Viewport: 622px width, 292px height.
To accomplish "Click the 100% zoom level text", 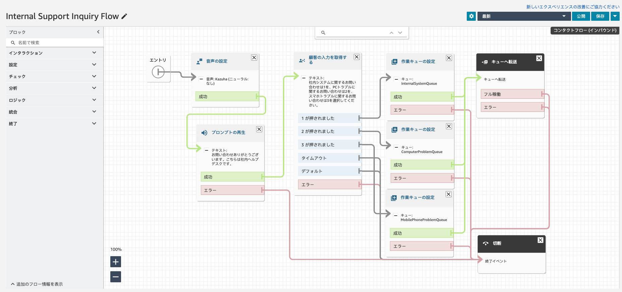I will pyautogui.click(x=116, y=249).
